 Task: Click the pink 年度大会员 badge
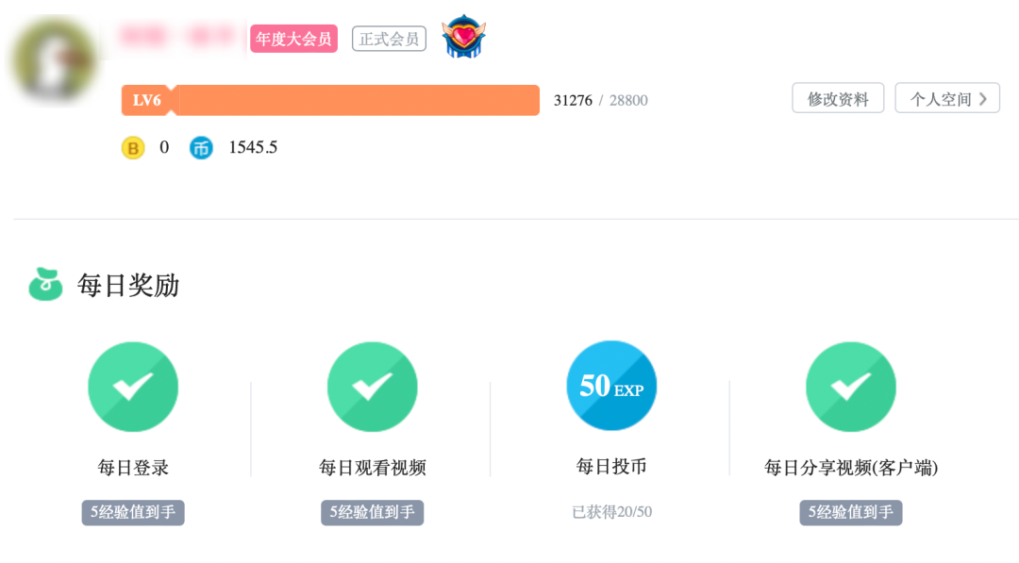click(293, 39)
